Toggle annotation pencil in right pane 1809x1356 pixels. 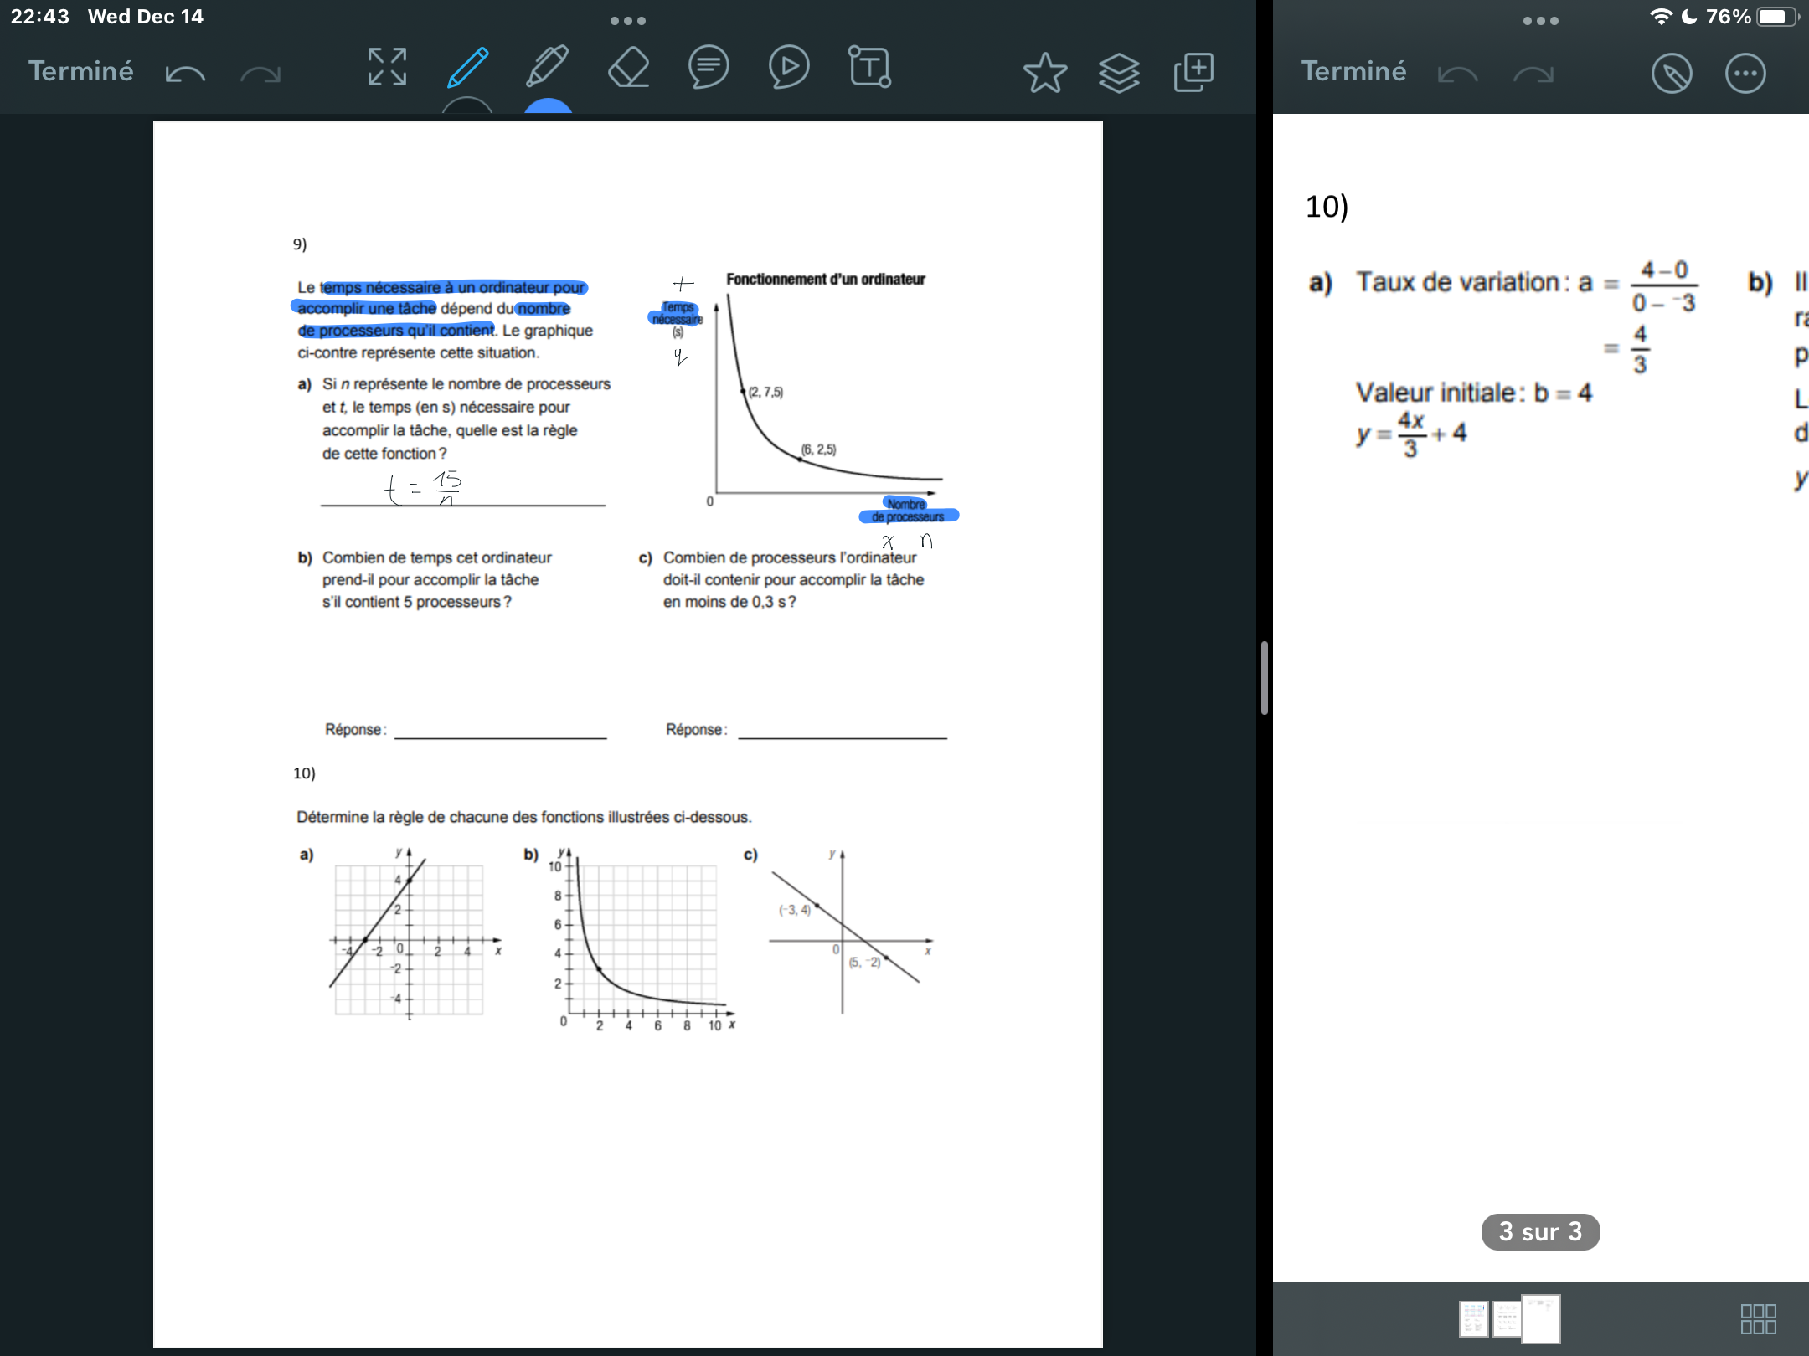tap(1672, 74)
